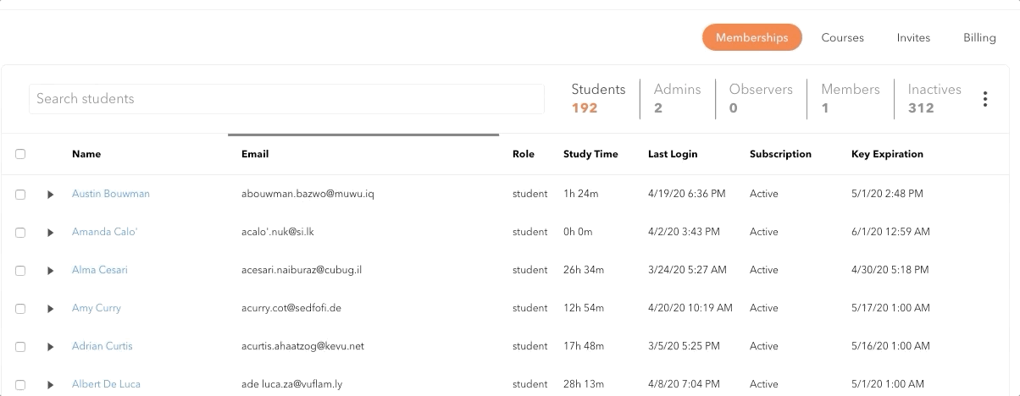1020x396 pixels.
Task: Toggle the select-all students checkbox
Action: [x=20, y=154]
